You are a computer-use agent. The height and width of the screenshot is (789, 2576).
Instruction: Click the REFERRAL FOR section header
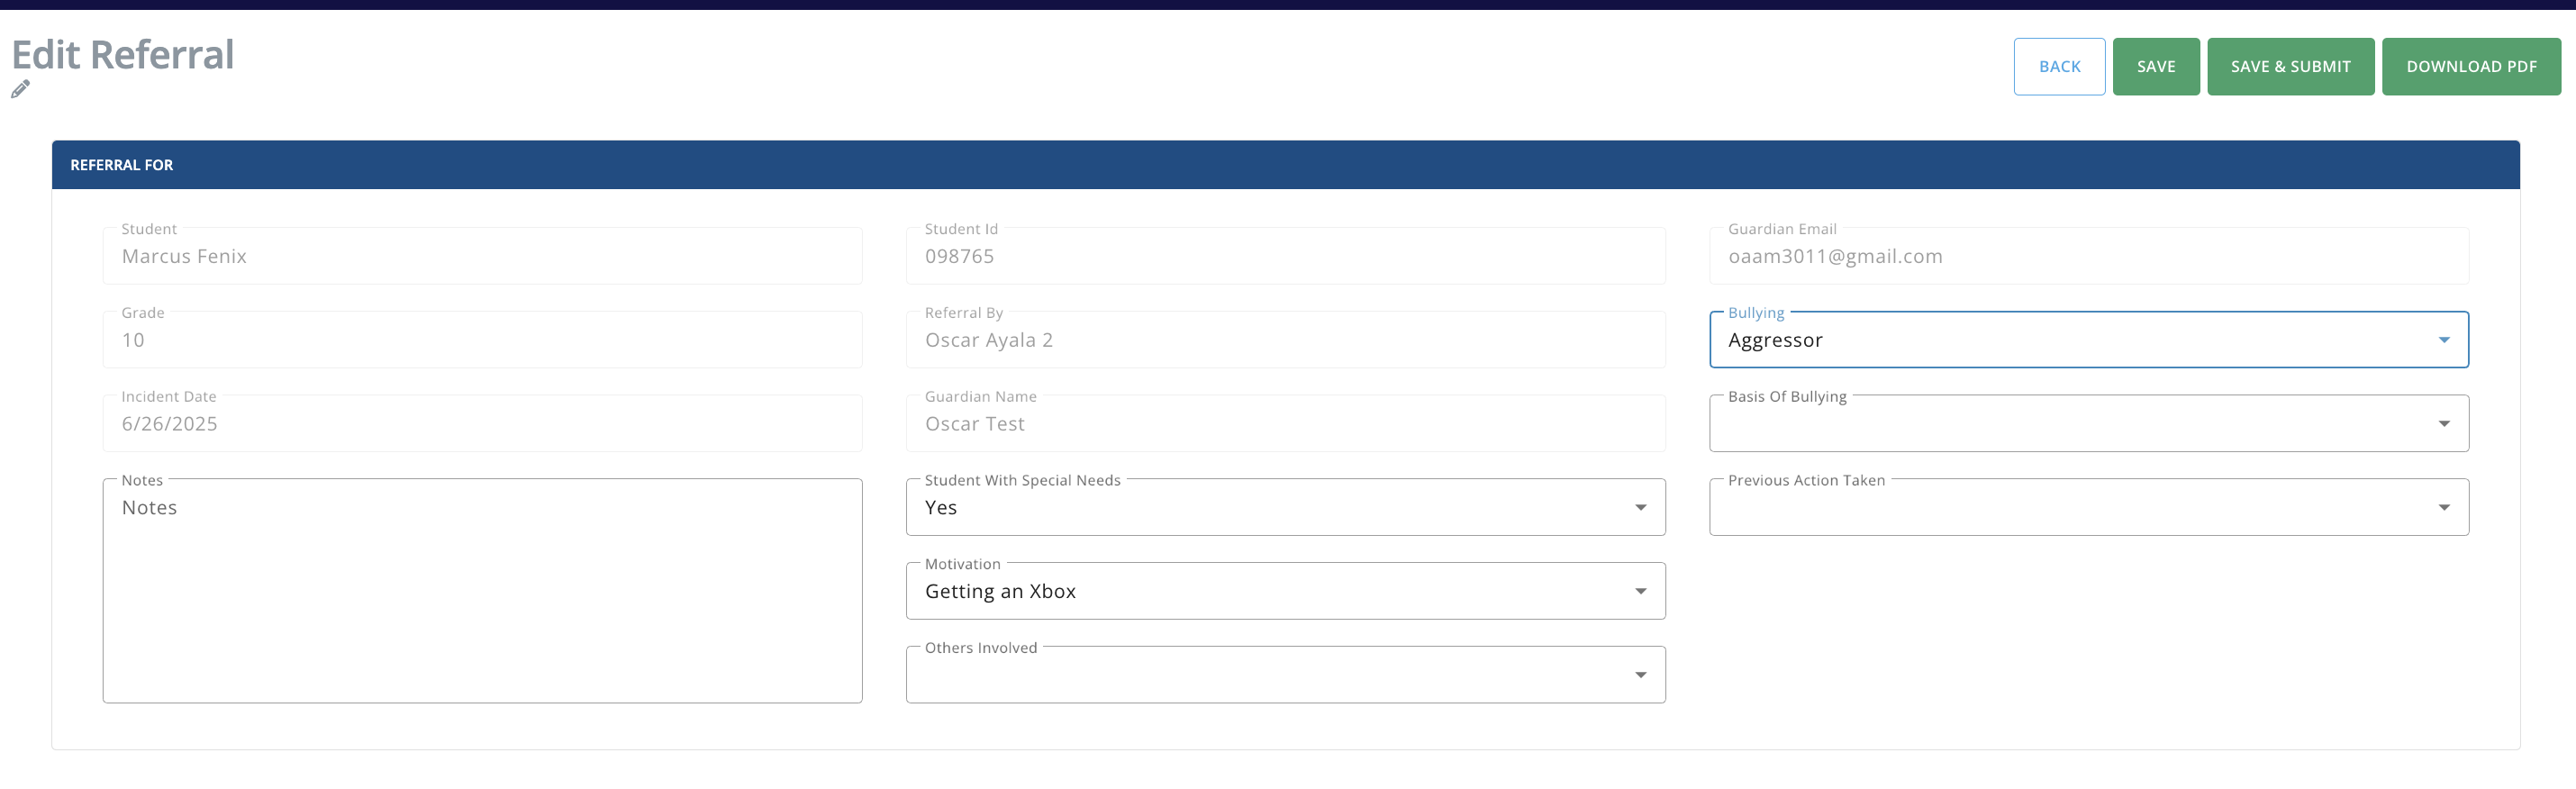[x=1285, y=165]
